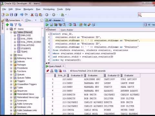
Task: Click the Cut scissors icon
Action: click(x=32, y=15)
